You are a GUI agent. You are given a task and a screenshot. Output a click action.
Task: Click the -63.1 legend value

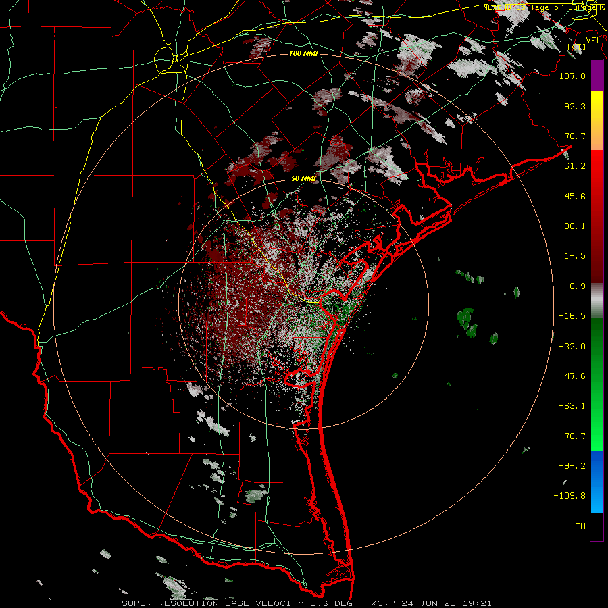572,406
